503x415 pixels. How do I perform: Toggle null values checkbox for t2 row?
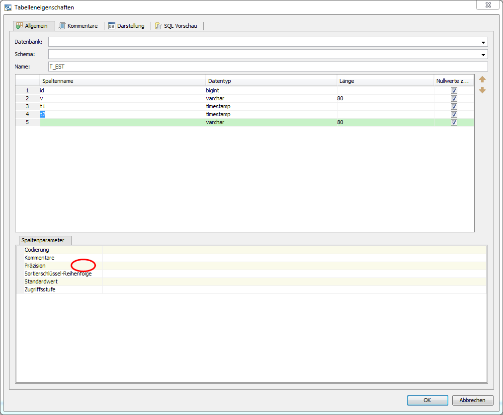pos(454,114)
